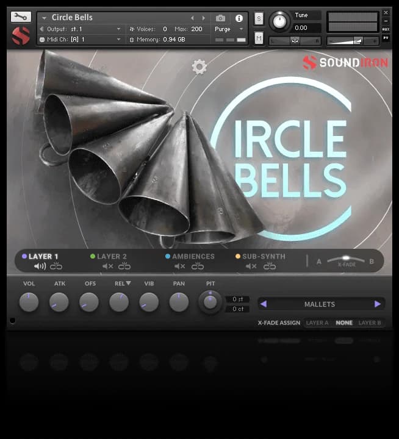Click the VIB knob
The height and width of the screenshot is (439, 399).
149,302
